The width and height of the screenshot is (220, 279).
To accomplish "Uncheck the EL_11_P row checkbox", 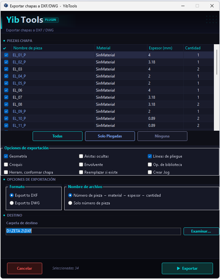I will click(x=6, y=126).
